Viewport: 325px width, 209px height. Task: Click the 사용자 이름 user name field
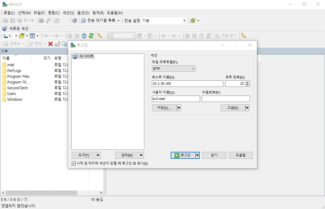click(x=176, y=99)
